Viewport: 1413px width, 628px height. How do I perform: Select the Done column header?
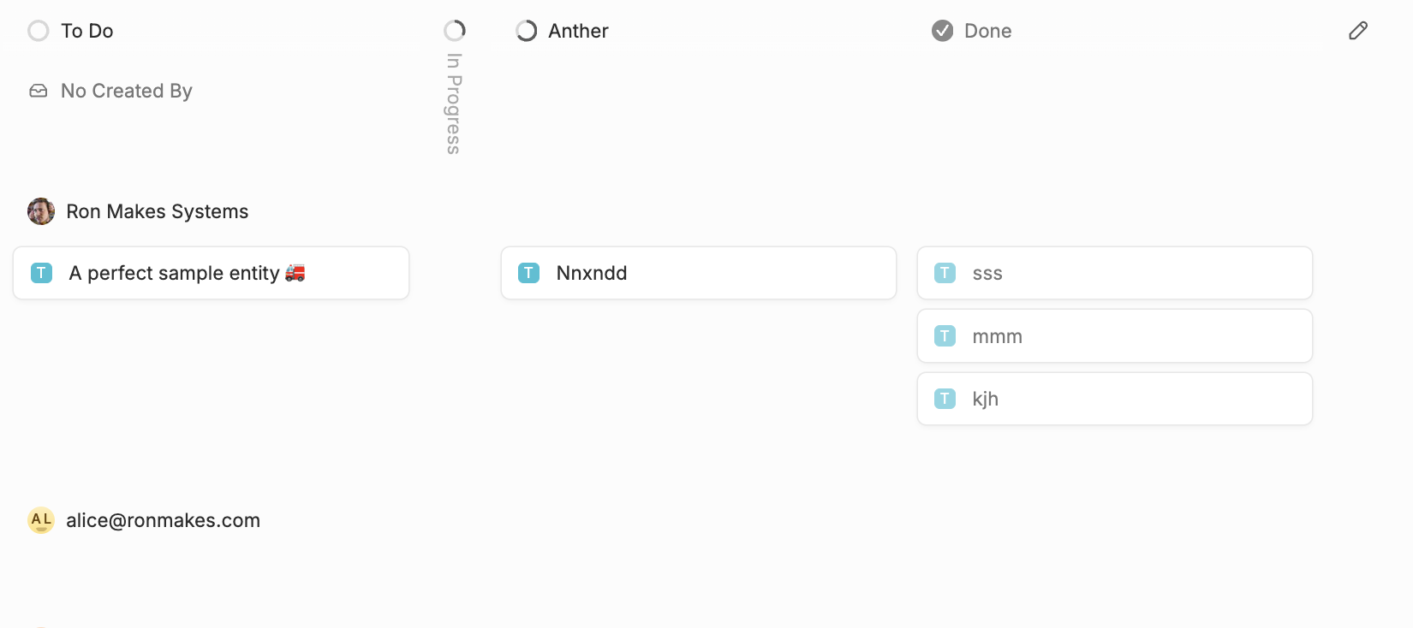pyautogui.click(x=987, y=31)
